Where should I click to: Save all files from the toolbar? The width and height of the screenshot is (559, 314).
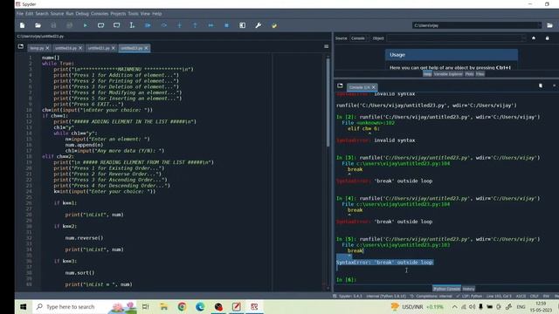(69, 25)
